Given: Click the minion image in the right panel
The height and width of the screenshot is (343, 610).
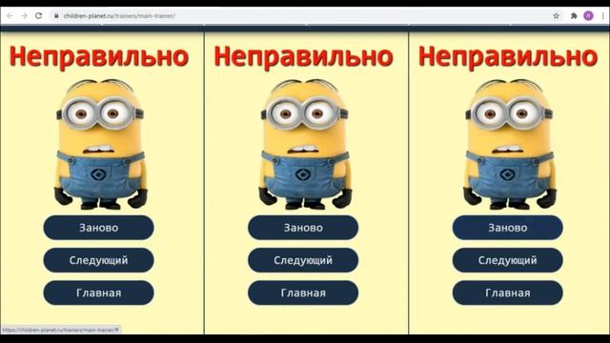Looking at the screenshot, I should tap(510, 144).
